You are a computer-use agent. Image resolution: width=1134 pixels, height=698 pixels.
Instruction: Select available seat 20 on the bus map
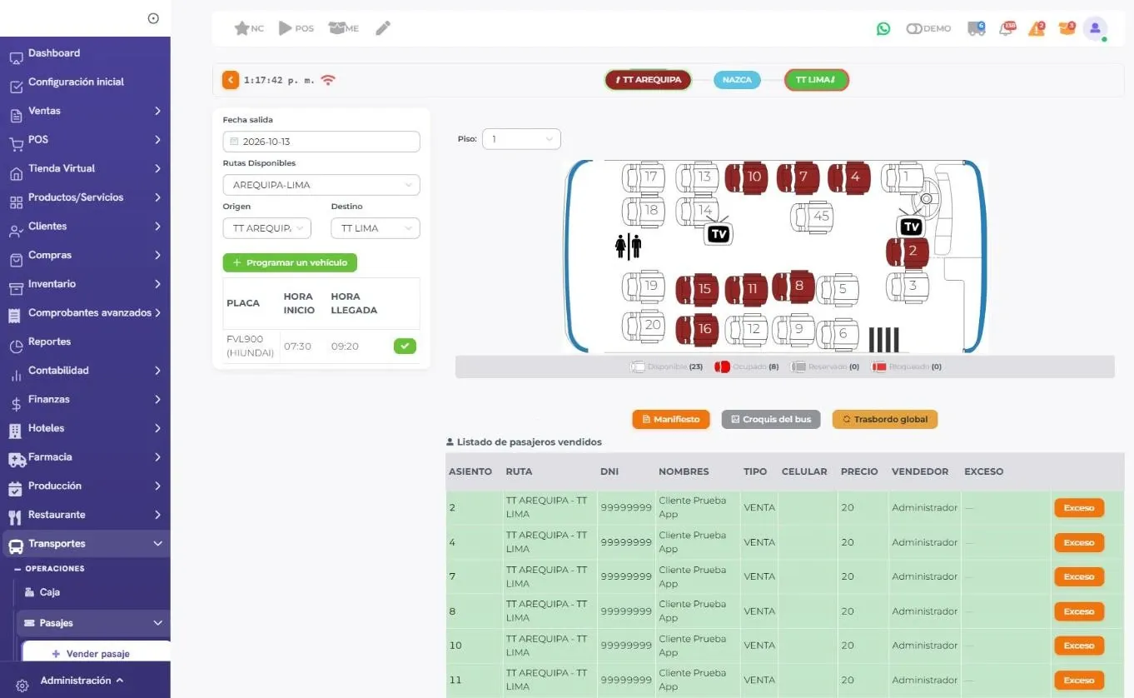point(644,326)
